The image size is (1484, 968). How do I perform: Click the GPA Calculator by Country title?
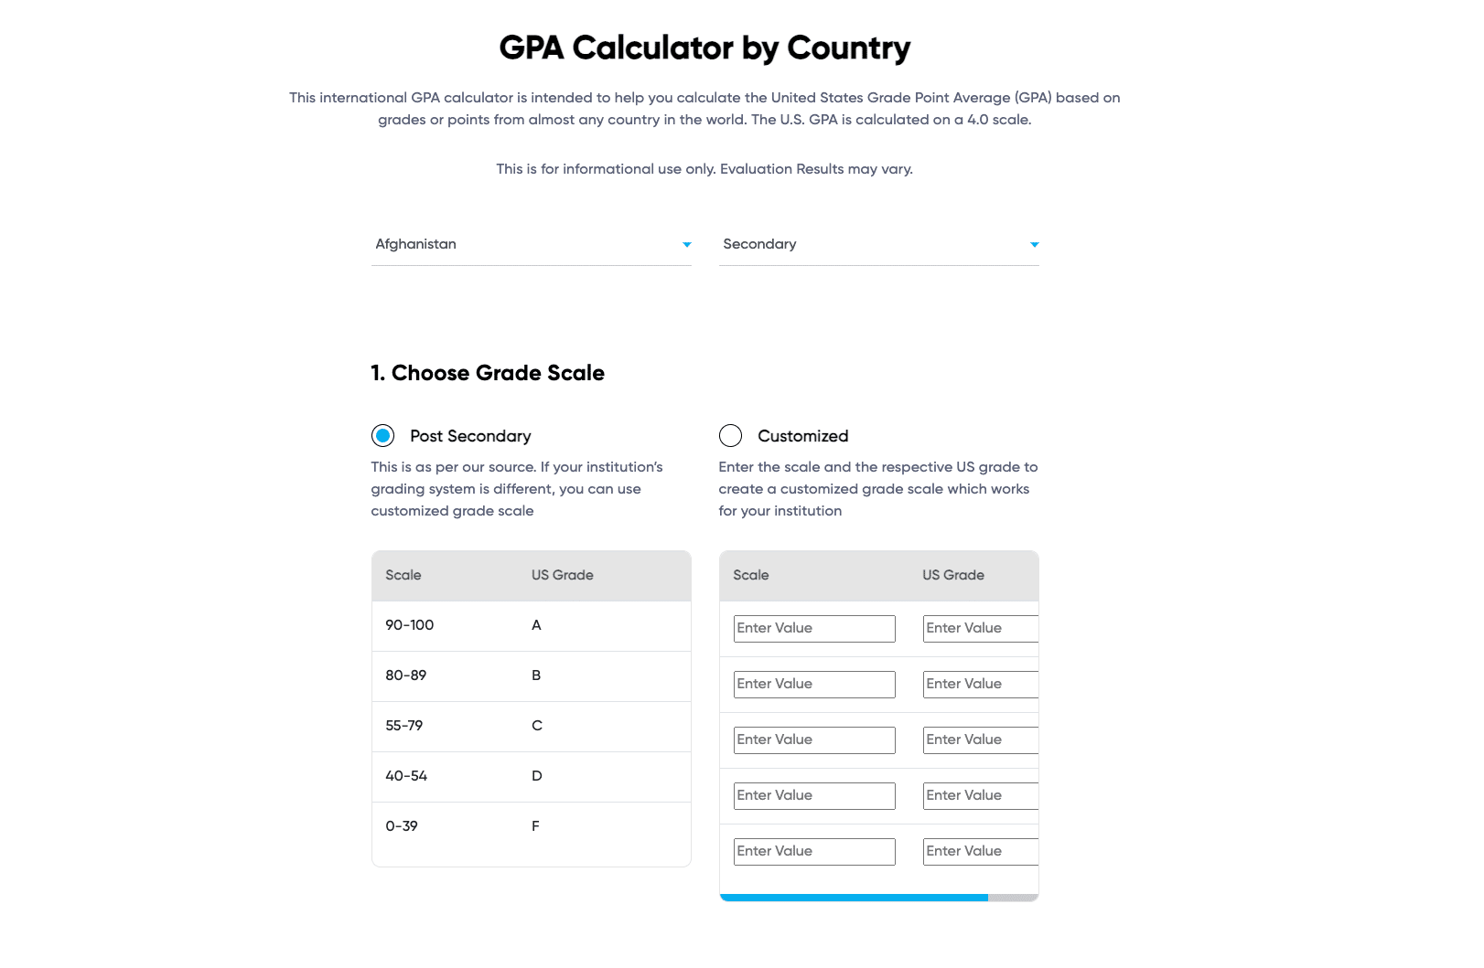704,48
